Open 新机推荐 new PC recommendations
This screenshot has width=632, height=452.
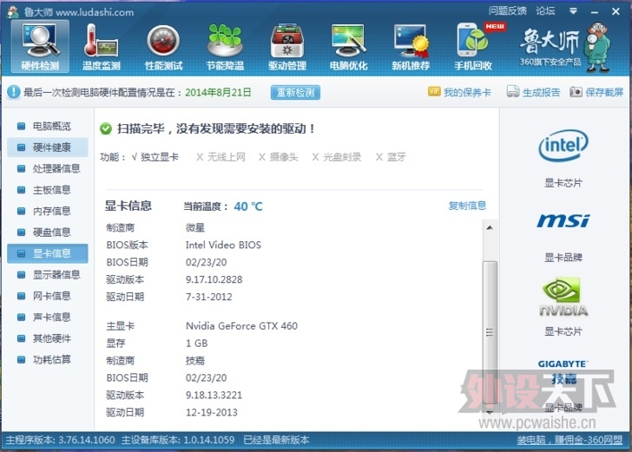click(x=411, y=47)
